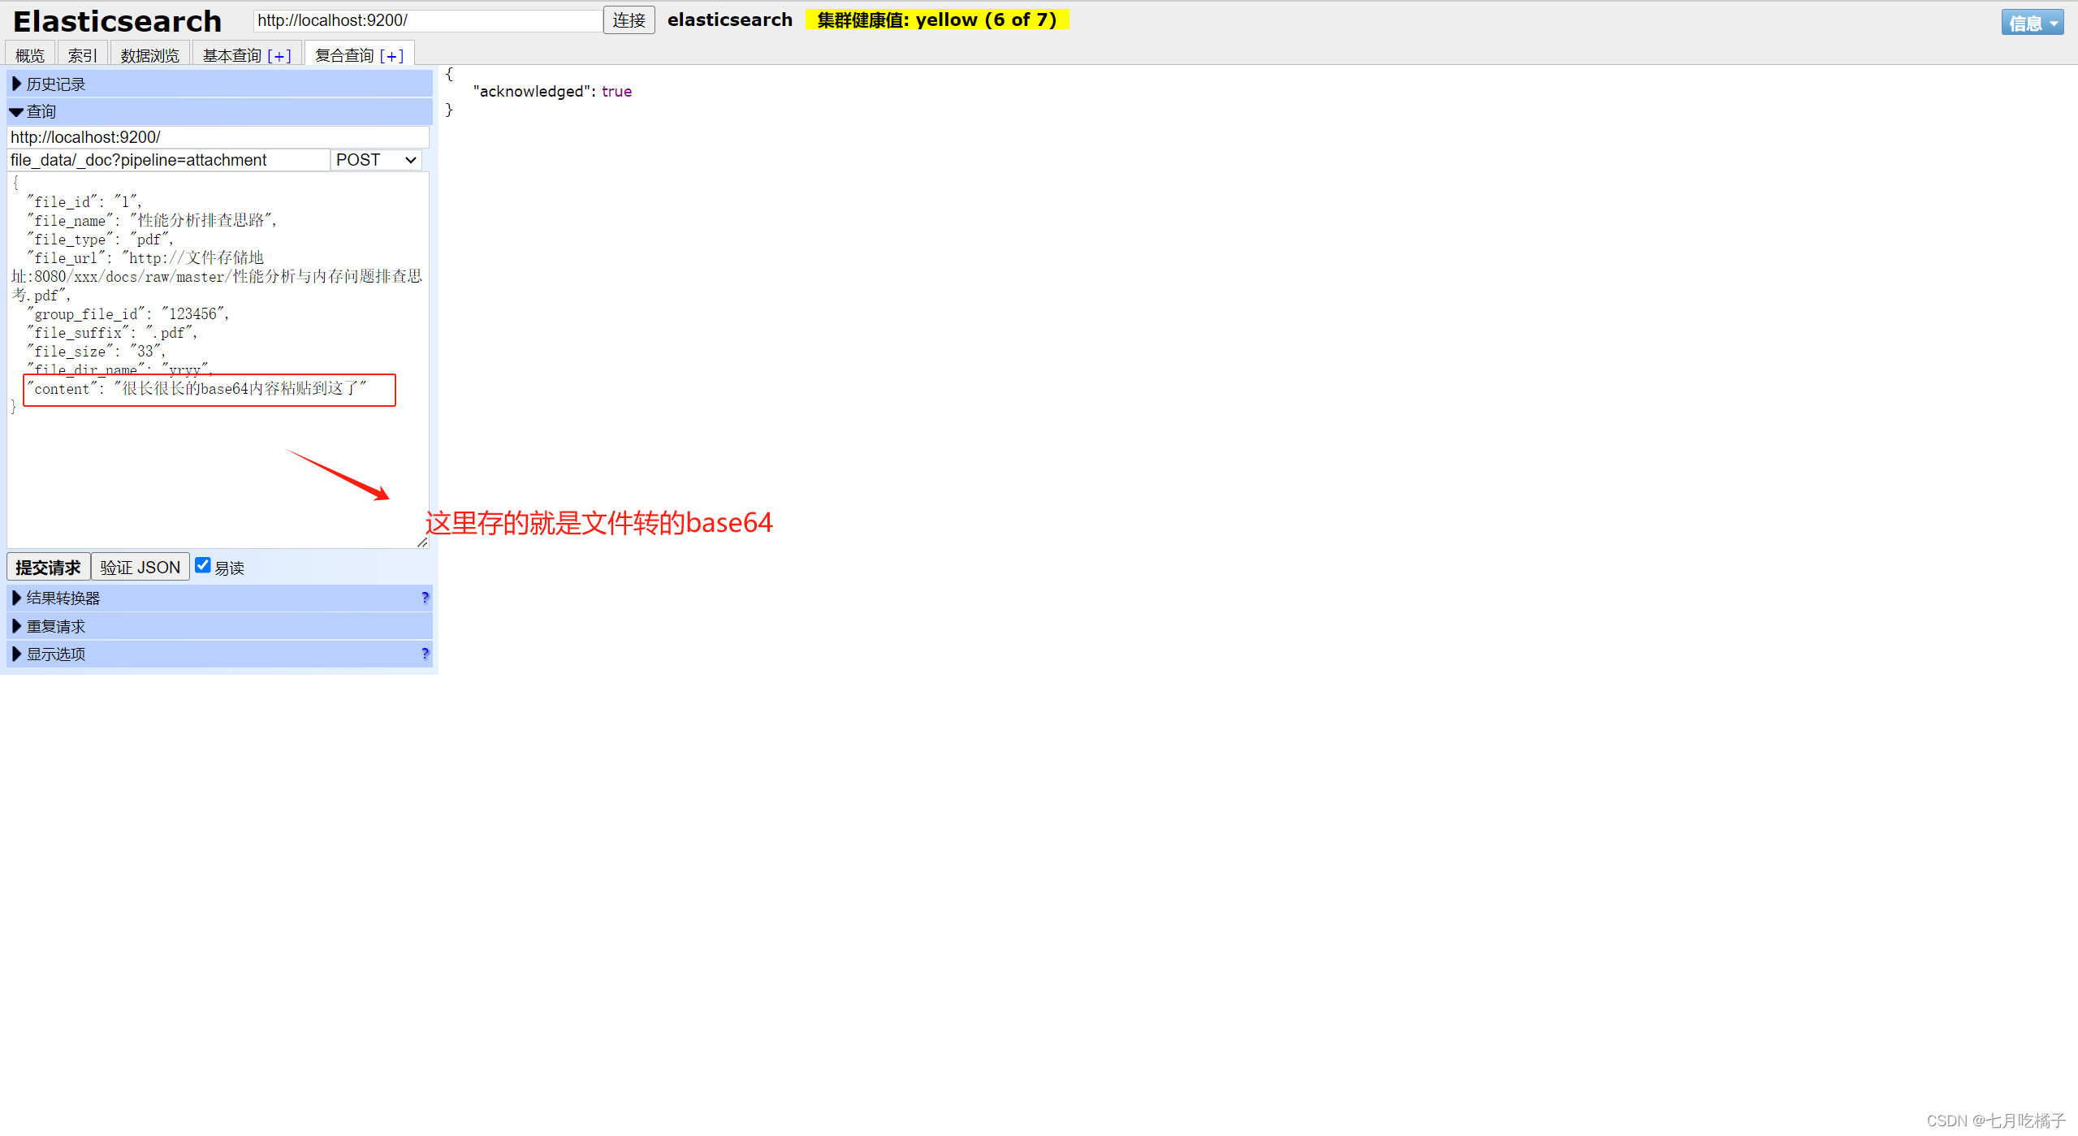Expand the 显示选项 section

pyautogui.click(x=16, y=654)
